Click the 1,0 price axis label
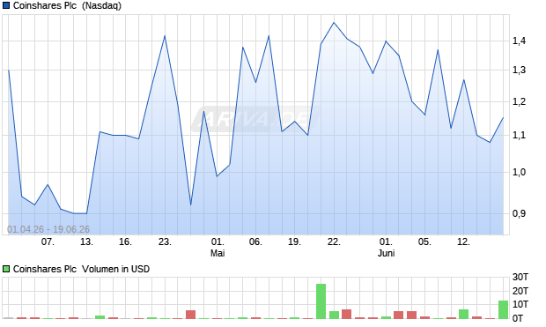546x327 pixels. click(x=519, y=172)
